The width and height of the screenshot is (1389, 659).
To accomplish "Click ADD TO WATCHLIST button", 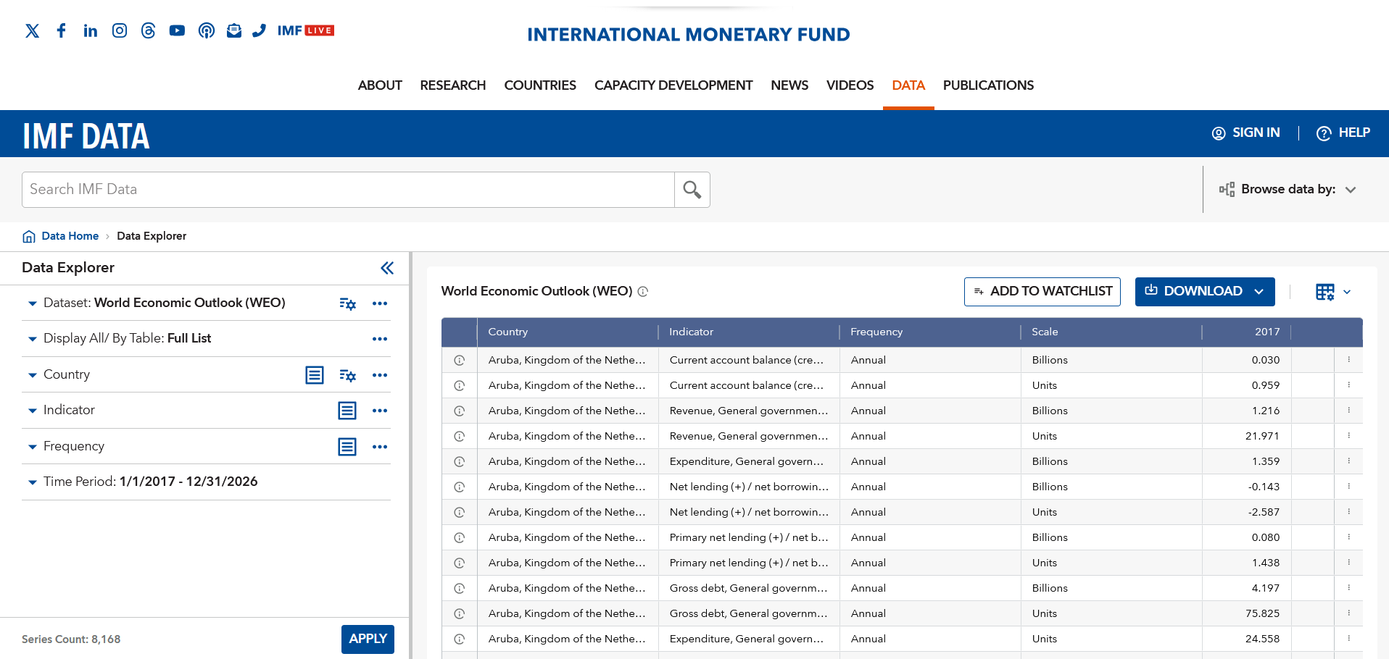I will click(1042, 292).
